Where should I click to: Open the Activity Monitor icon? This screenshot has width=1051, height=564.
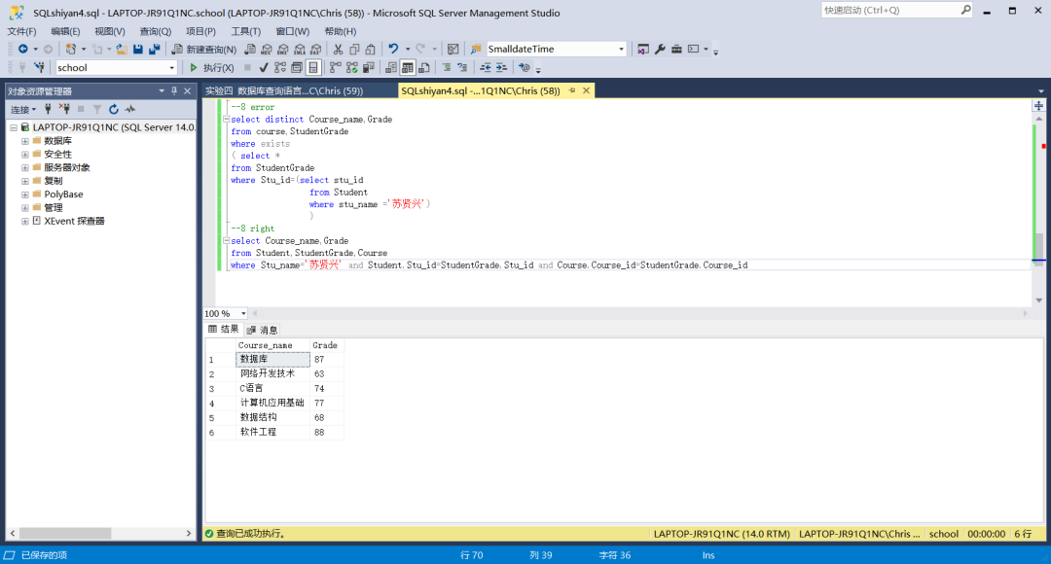(453, 49)
